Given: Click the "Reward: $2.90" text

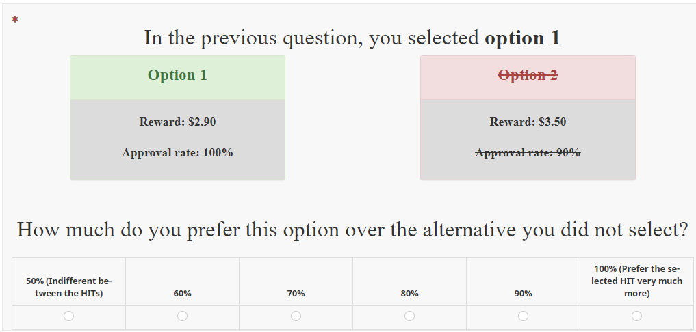Looking at the screenshot, I should click(177, 122).
